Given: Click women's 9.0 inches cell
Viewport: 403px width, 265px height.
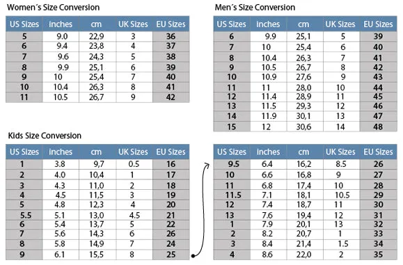Looking at the screenshot, I should [x=61, y=36].
